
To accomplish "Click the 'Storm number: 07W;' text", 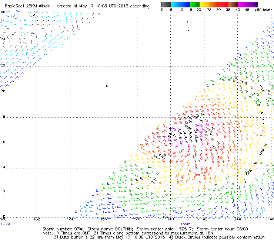I will [63, 229].
